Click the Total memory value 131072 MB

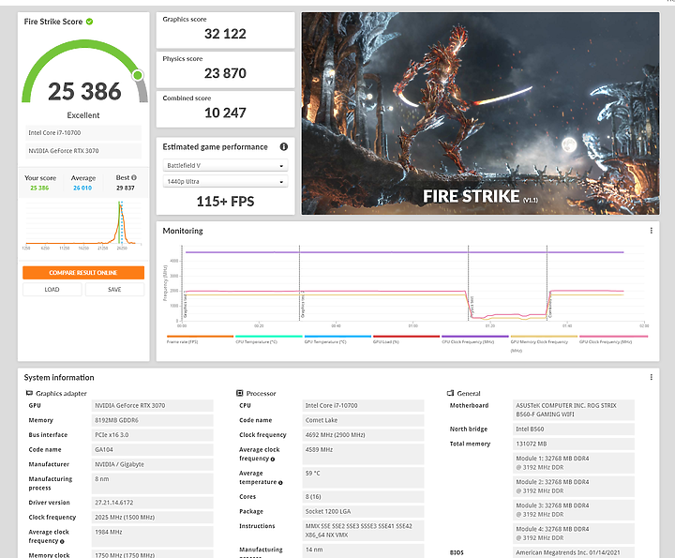tap(574, 444)
